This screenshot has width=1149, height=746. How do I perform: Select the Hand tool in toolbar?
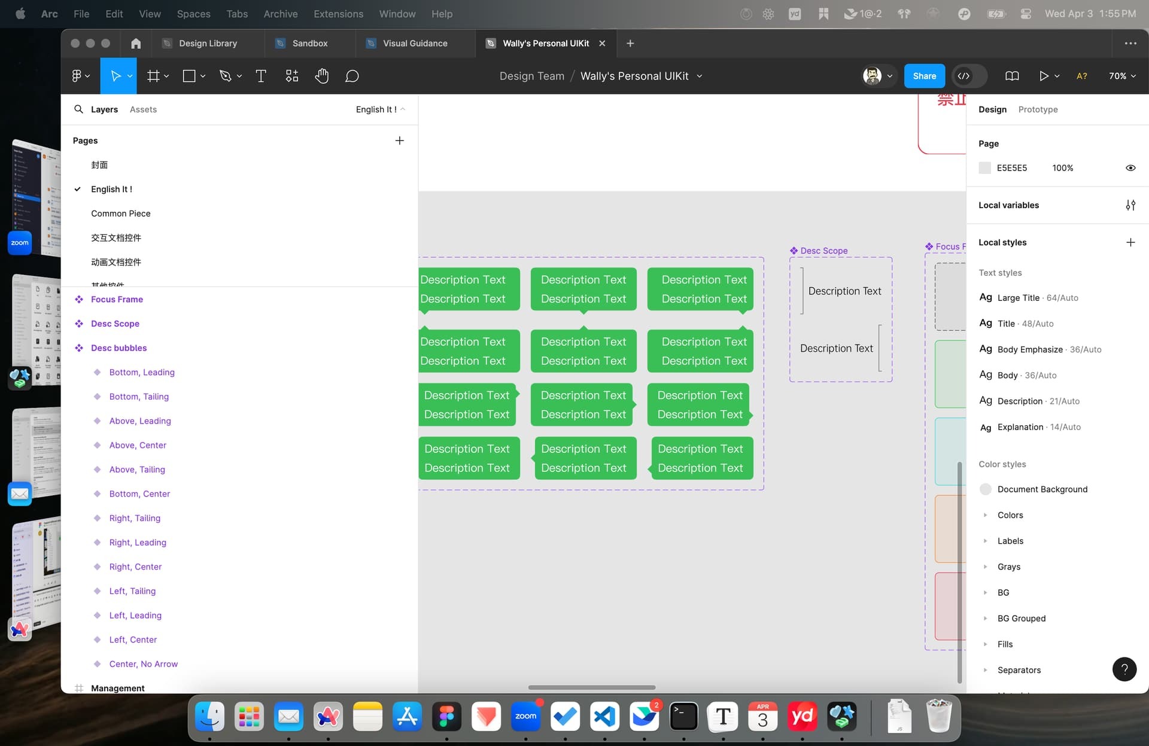tap(321, 76)
